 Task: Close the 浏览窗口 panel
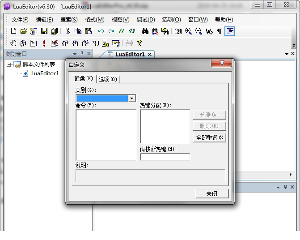89,54
